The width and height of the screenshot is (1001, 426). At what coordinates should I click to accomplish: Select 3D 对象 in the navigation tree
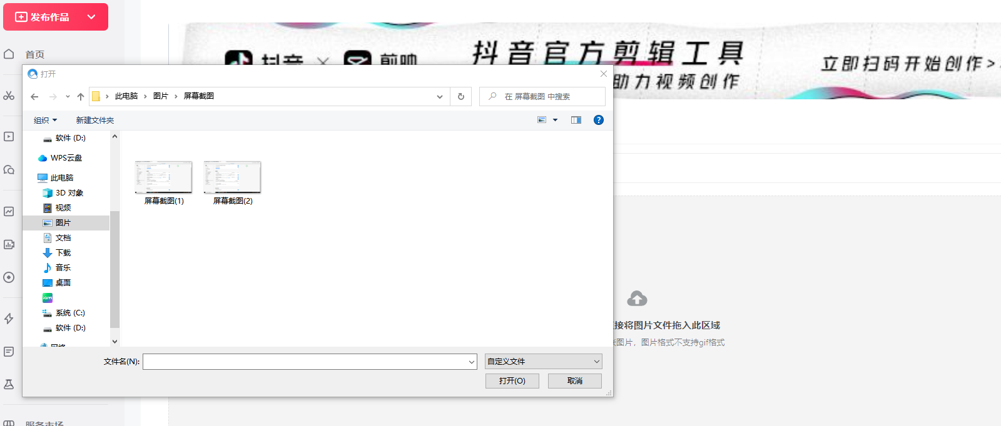(69, 192)
